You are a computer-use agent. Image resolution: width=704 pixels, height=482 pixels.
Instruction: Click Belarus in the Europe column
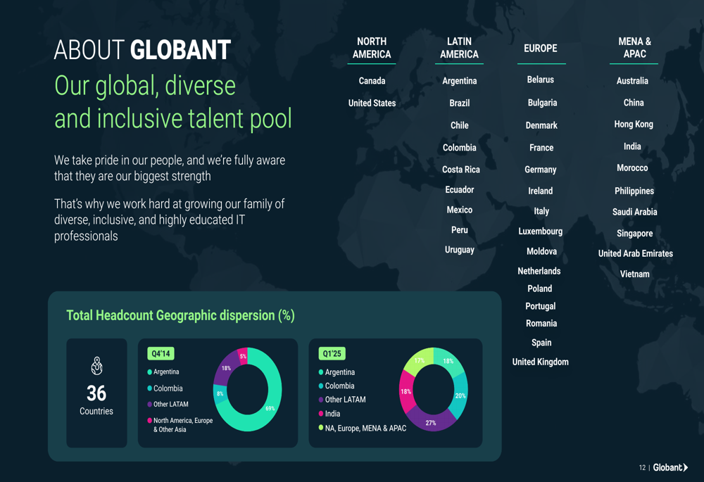point(541,80)
